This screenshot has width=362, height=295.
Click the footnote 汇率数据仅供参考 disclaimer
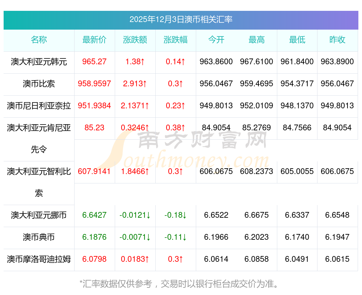179,284
